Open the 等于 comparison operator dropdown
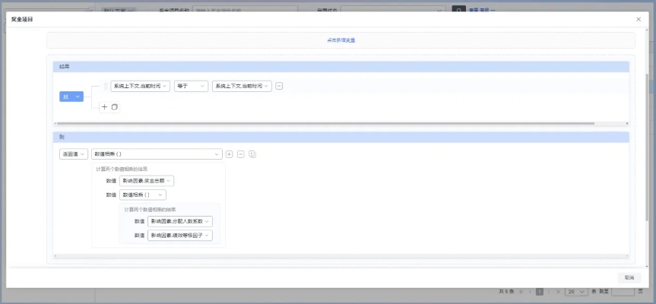The width and height of the screenshot is (656, 304). coord(191,87)
